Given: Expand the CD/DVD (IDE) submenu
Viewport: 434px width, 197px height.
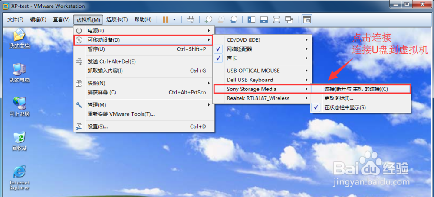Looking at the screenshot, I should (262, 40).
